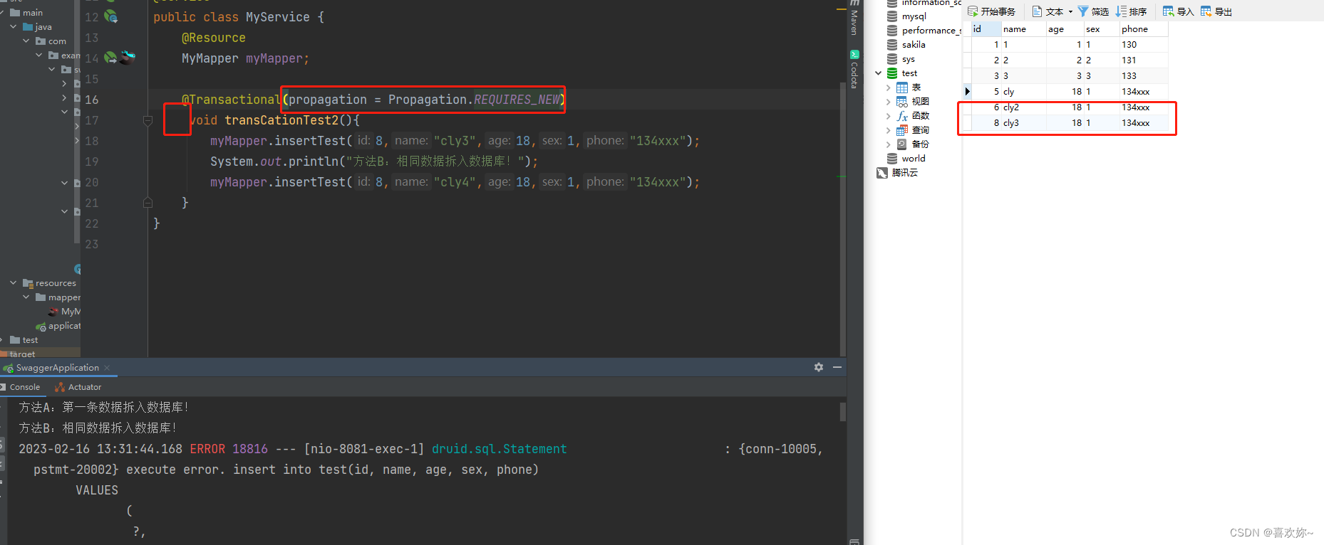Expand the 备份 backup node

tap(889, 144)
